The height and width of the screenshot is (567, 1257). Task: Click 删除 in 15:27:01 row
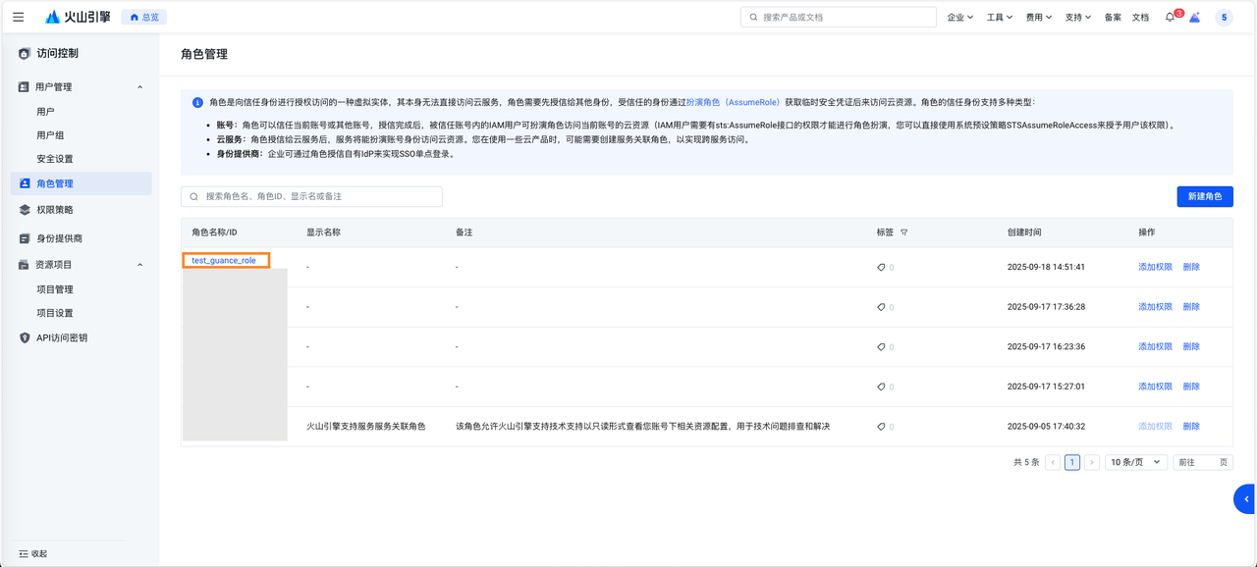click(1191, 387)
